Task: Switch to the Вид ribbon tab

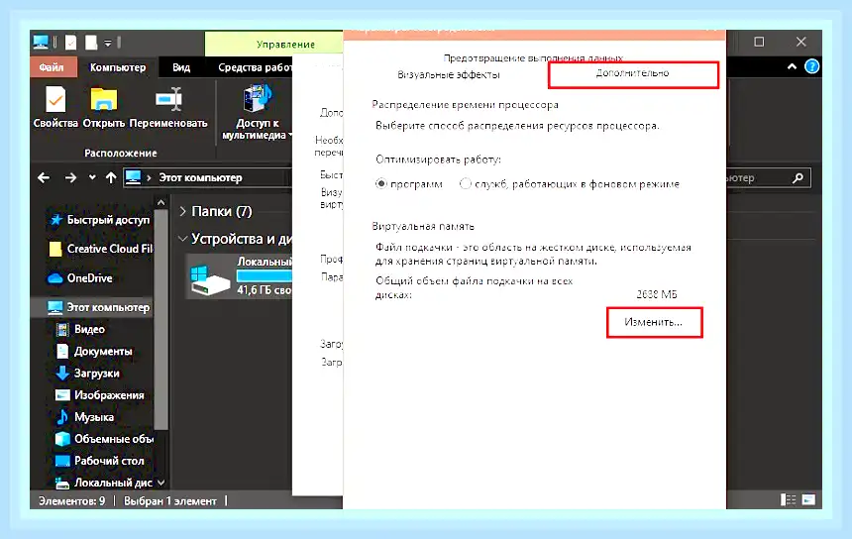Action: point(181,67)
